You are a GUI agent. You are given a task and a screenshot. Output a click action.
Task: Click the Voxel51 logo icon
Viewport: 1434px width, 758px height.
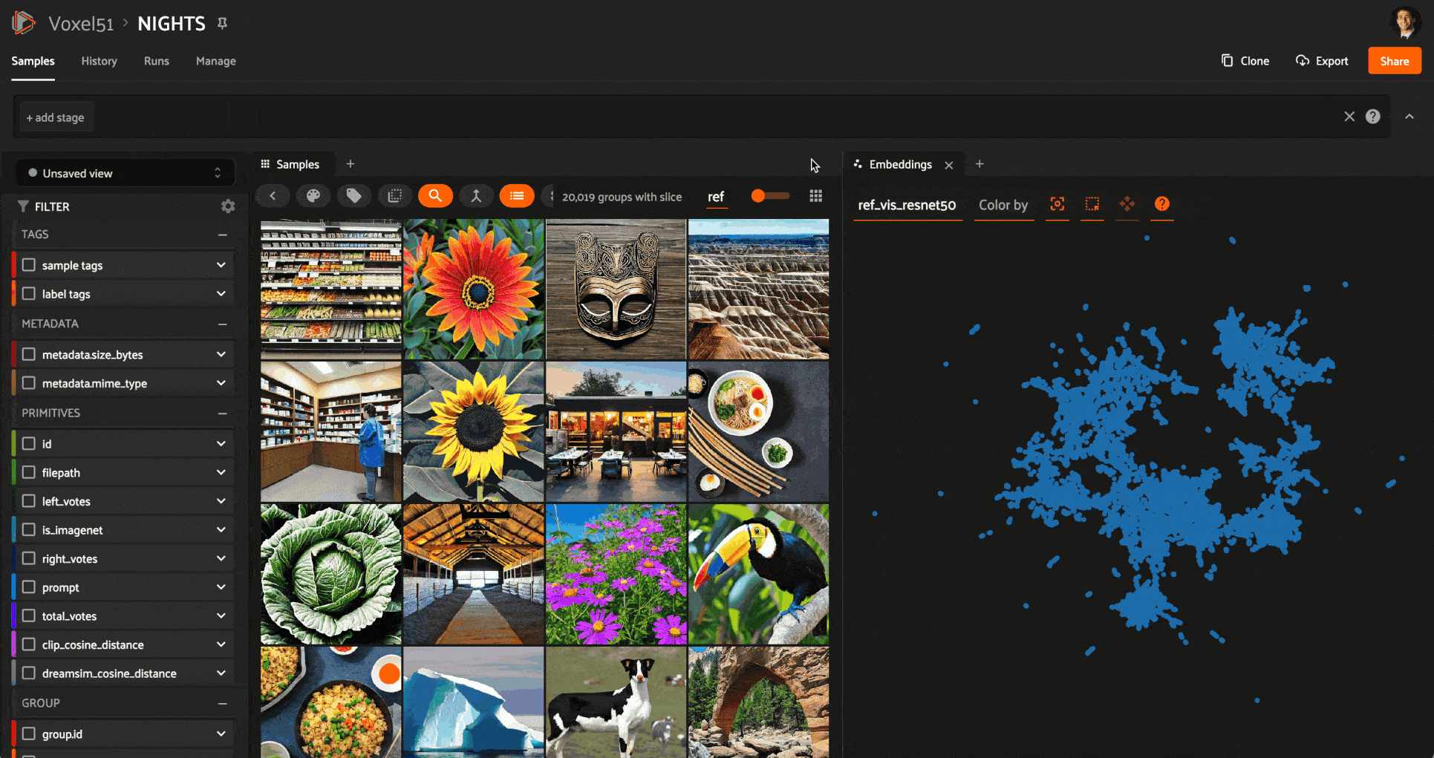coord(23,23)
